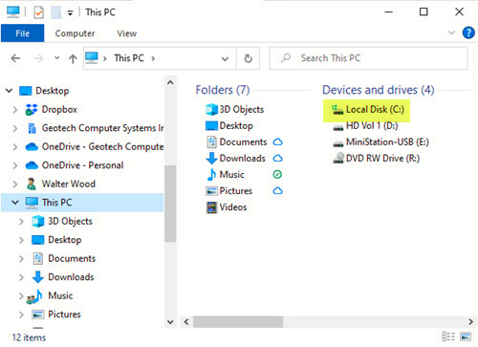Screen dimensions: 478x347
Task: Click the horizontal scrollbar left arrow
Action: [x=186, y=322]
